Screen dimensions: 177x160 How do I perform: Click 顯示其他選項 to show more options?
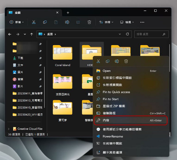click(112, 152)
